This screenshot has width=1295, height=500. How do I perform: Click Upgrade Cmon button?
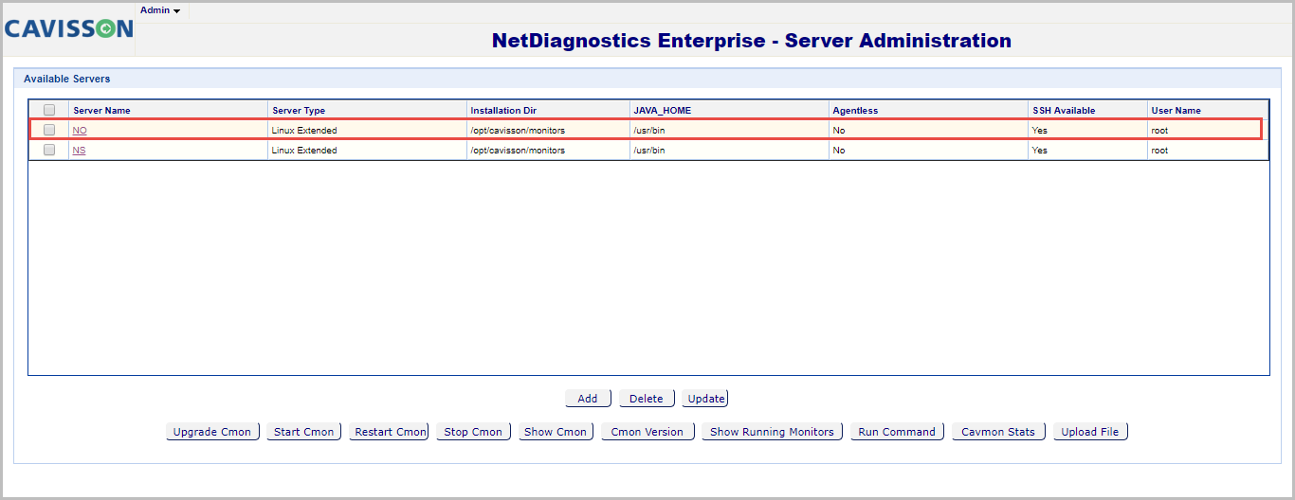(x=212, y=432)
